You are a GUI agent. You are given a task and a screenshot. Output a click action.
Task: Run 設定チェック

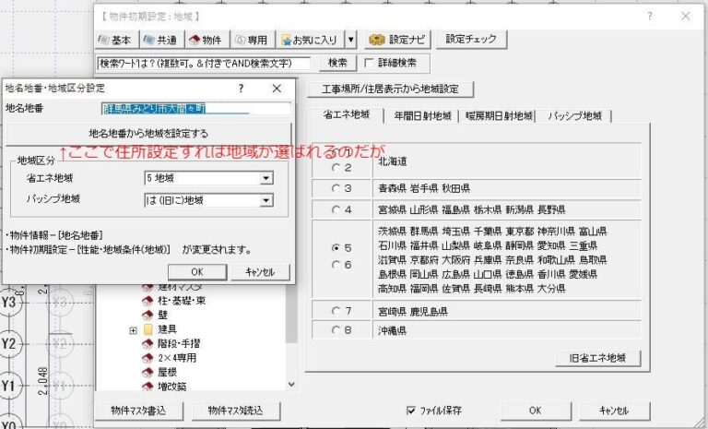tap(471, 39)
